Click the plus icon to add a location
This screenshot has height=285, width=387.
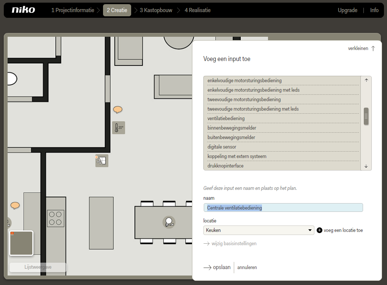pyautogui.click(x=319, y=230)
